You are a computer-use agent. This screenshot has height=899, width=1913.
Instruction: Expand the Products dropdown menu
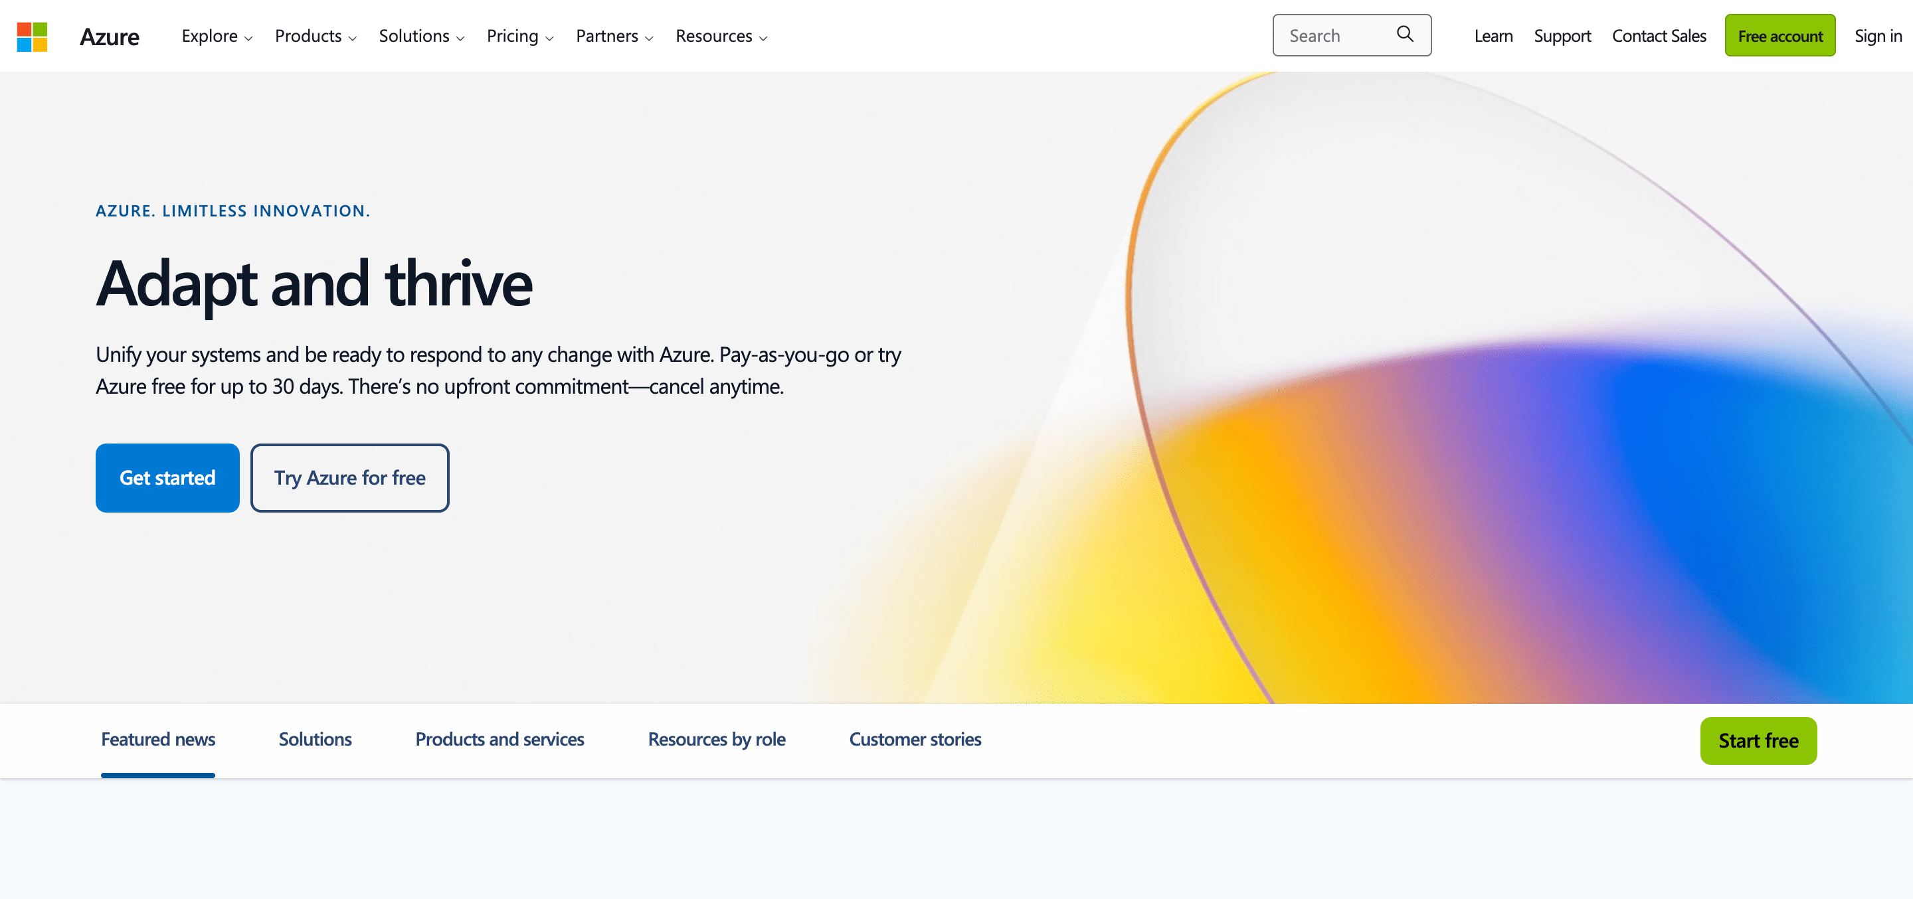click(316, 37)
